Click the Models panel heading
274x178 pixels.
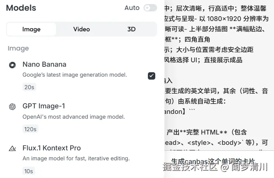[x=21, y=8]
